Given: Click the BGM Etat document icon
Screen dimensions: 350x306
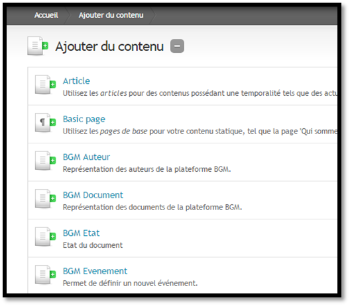Looking at the screenshot, I should tap(45, 237).
